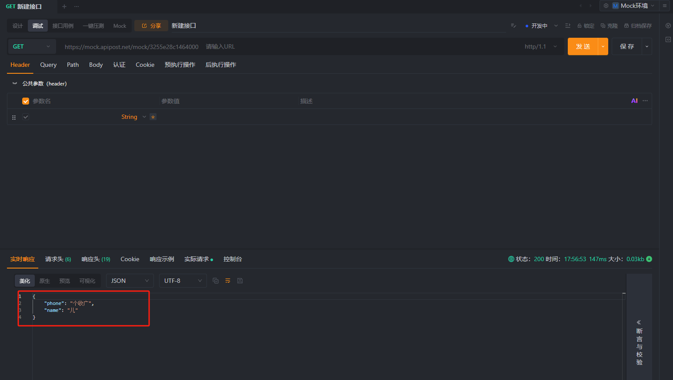The height and width of the screenshot is (380, 673).
Task: Switch to the Query tab
Action: pos(48,65)
